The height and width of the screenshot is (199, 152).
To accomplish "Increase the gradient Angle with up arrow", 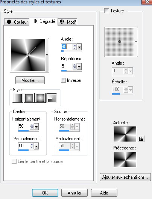I will click(74, 45).
